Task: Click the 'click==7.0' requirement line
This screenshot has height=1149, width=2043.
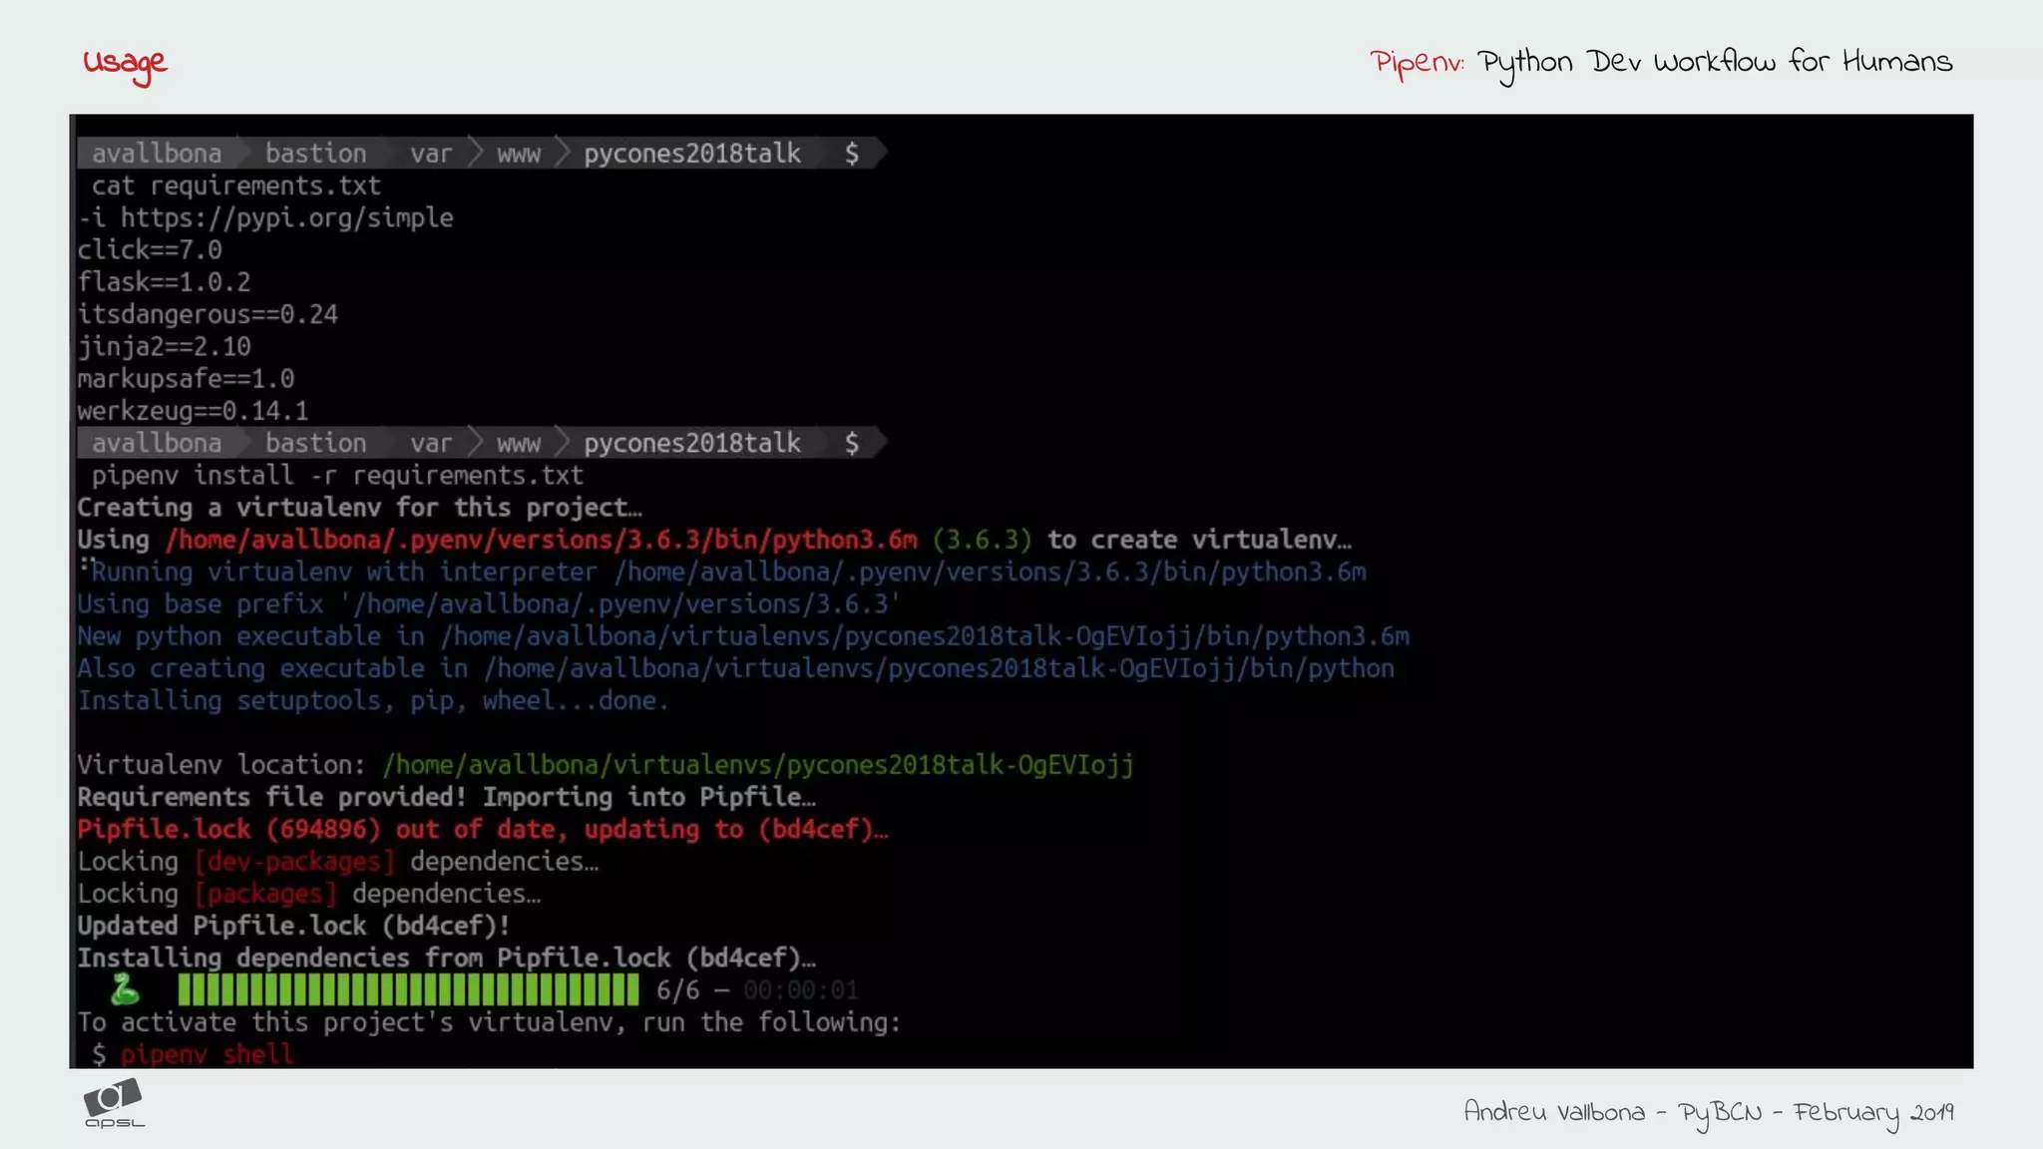Action: click(x=150, y=249)
